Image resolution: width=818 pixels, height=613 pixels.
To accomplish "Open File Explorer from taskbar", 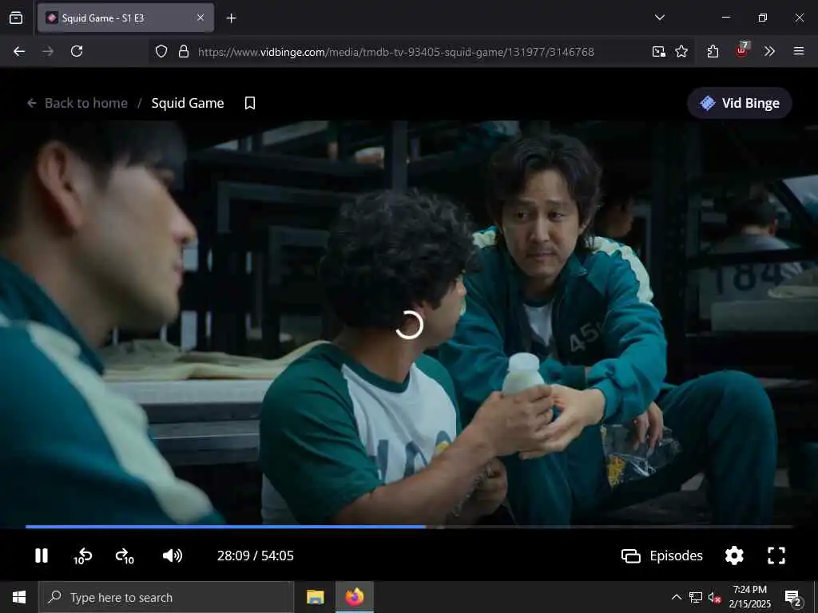I will (x=315, y=597).
